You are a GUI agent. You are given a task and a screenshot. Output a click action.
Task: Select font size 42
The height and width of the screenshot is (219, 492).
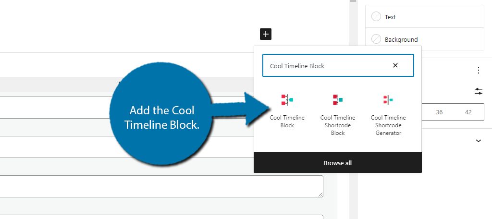468,112
